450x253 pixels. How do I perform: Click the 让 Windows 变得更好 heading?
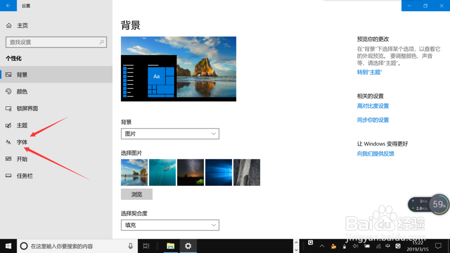click(382, 144)
